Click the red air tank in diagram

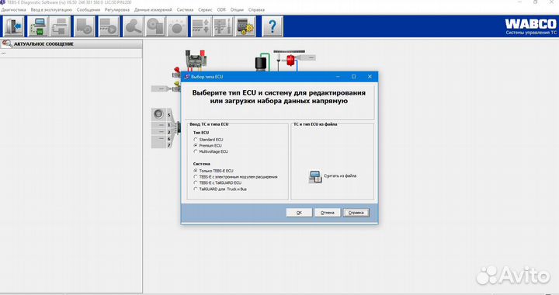tap(290, 60)
